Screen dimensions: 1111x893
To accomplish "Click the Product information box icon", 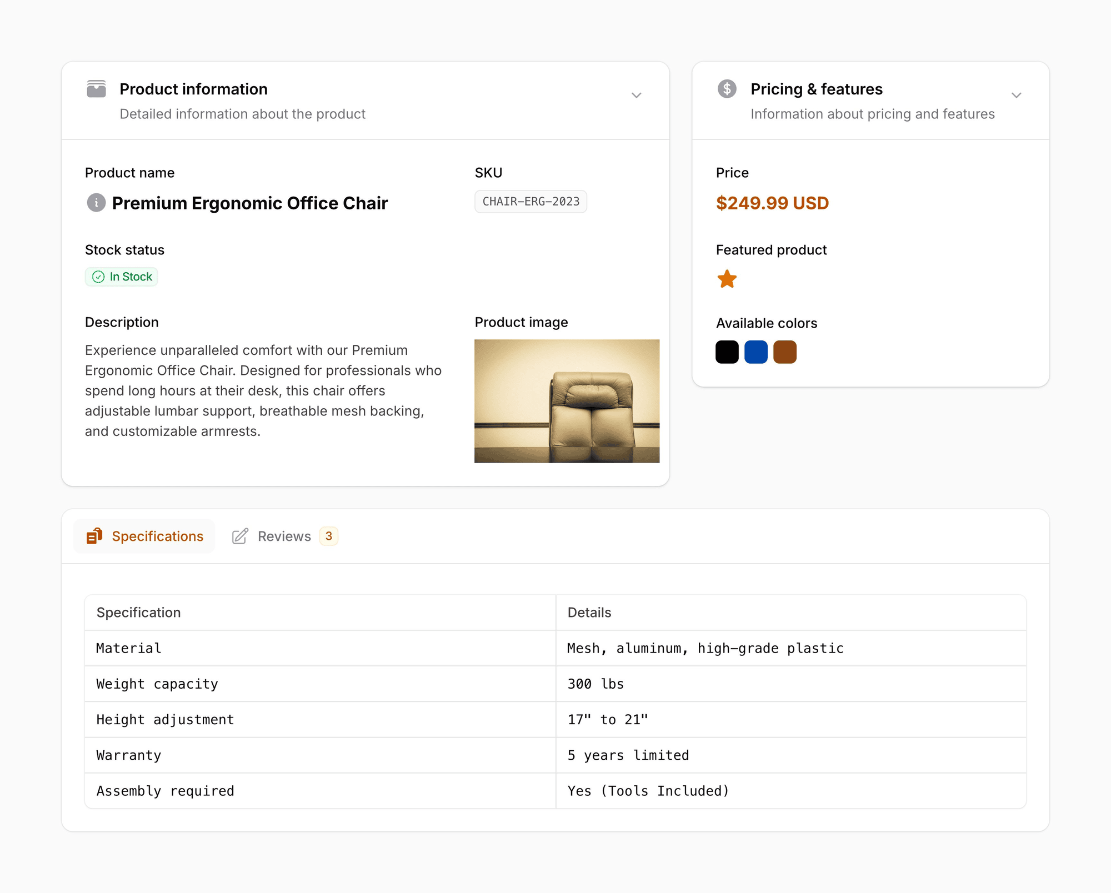I will (x=96, y=89).
